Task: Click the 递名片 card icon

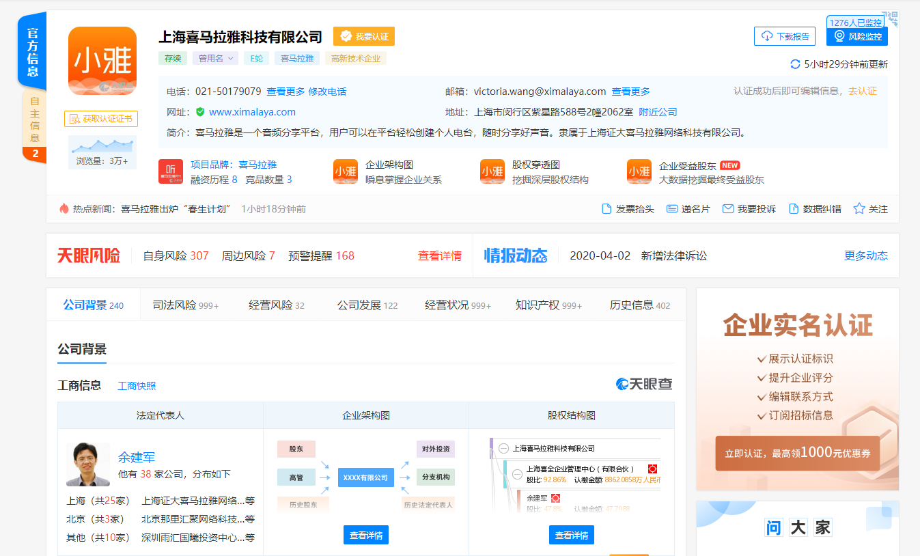Action: 672,209
